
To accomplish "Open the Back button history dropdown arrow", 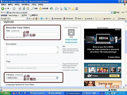I will coord(11,8).
